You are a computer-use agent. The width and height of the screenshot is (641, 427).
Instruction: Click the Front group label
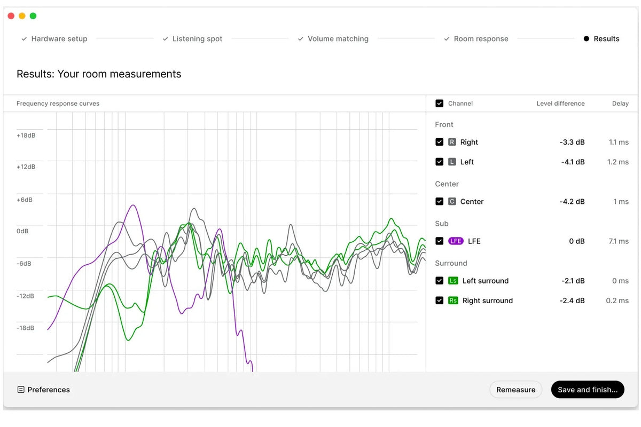point(444,124)
